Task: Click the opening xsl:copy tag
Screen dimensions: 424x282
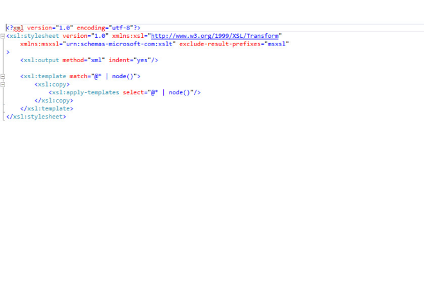Action: pyautogui.click(x=52, y=85)
